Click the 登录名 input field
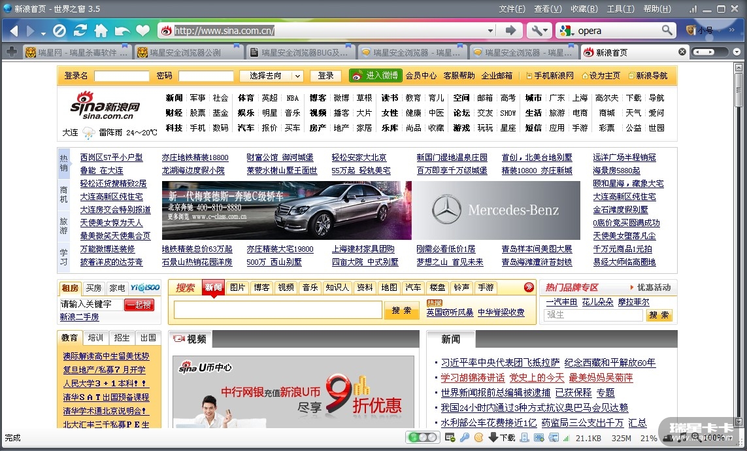Screen dimensions: 747x451 click(122, 76)
